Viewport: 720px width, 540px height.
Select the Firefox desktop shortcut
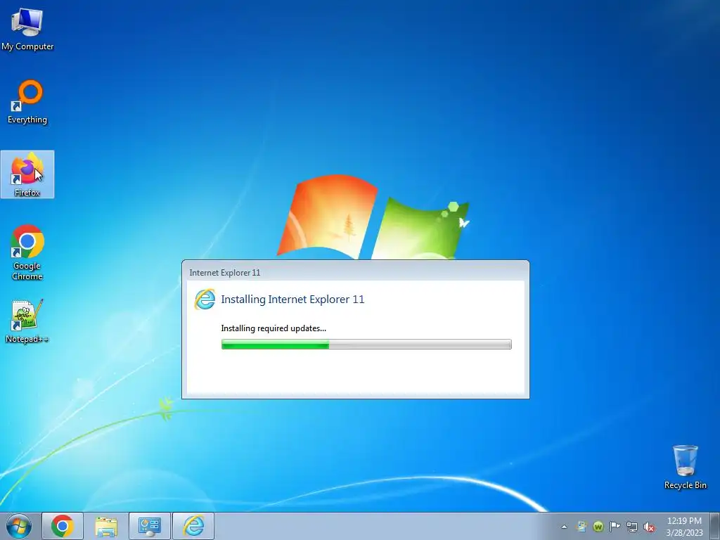coord(27,174)
